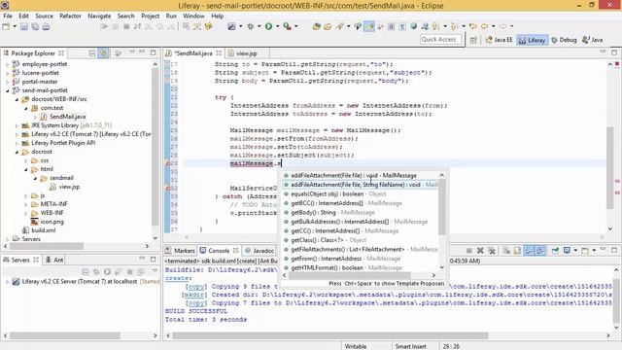This screenshot has height=350, width=622.
Task: Expand the JRE System Library node
Action: pyautogui.click(x=17, y=125)
